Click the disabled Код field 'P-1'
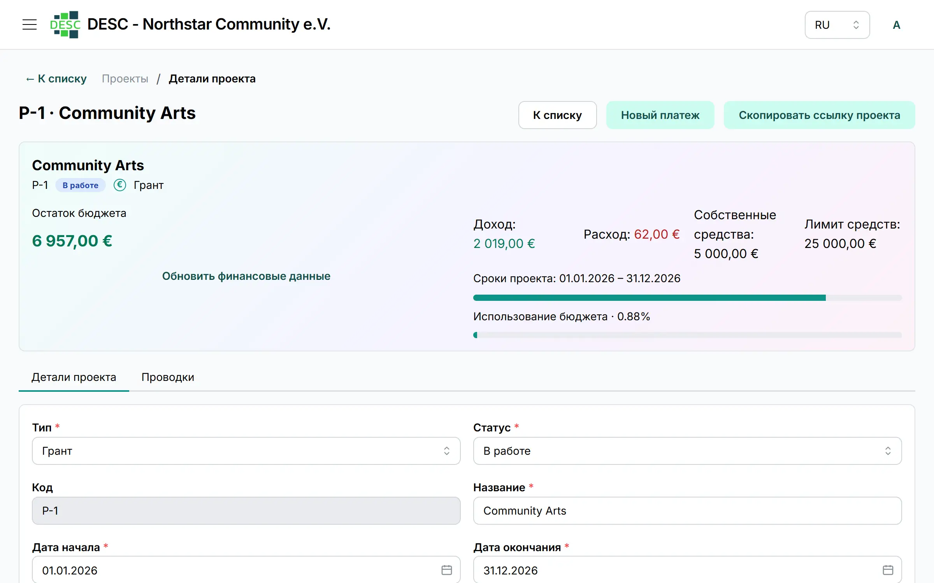 pyautogui.click(x=246, y=511)
